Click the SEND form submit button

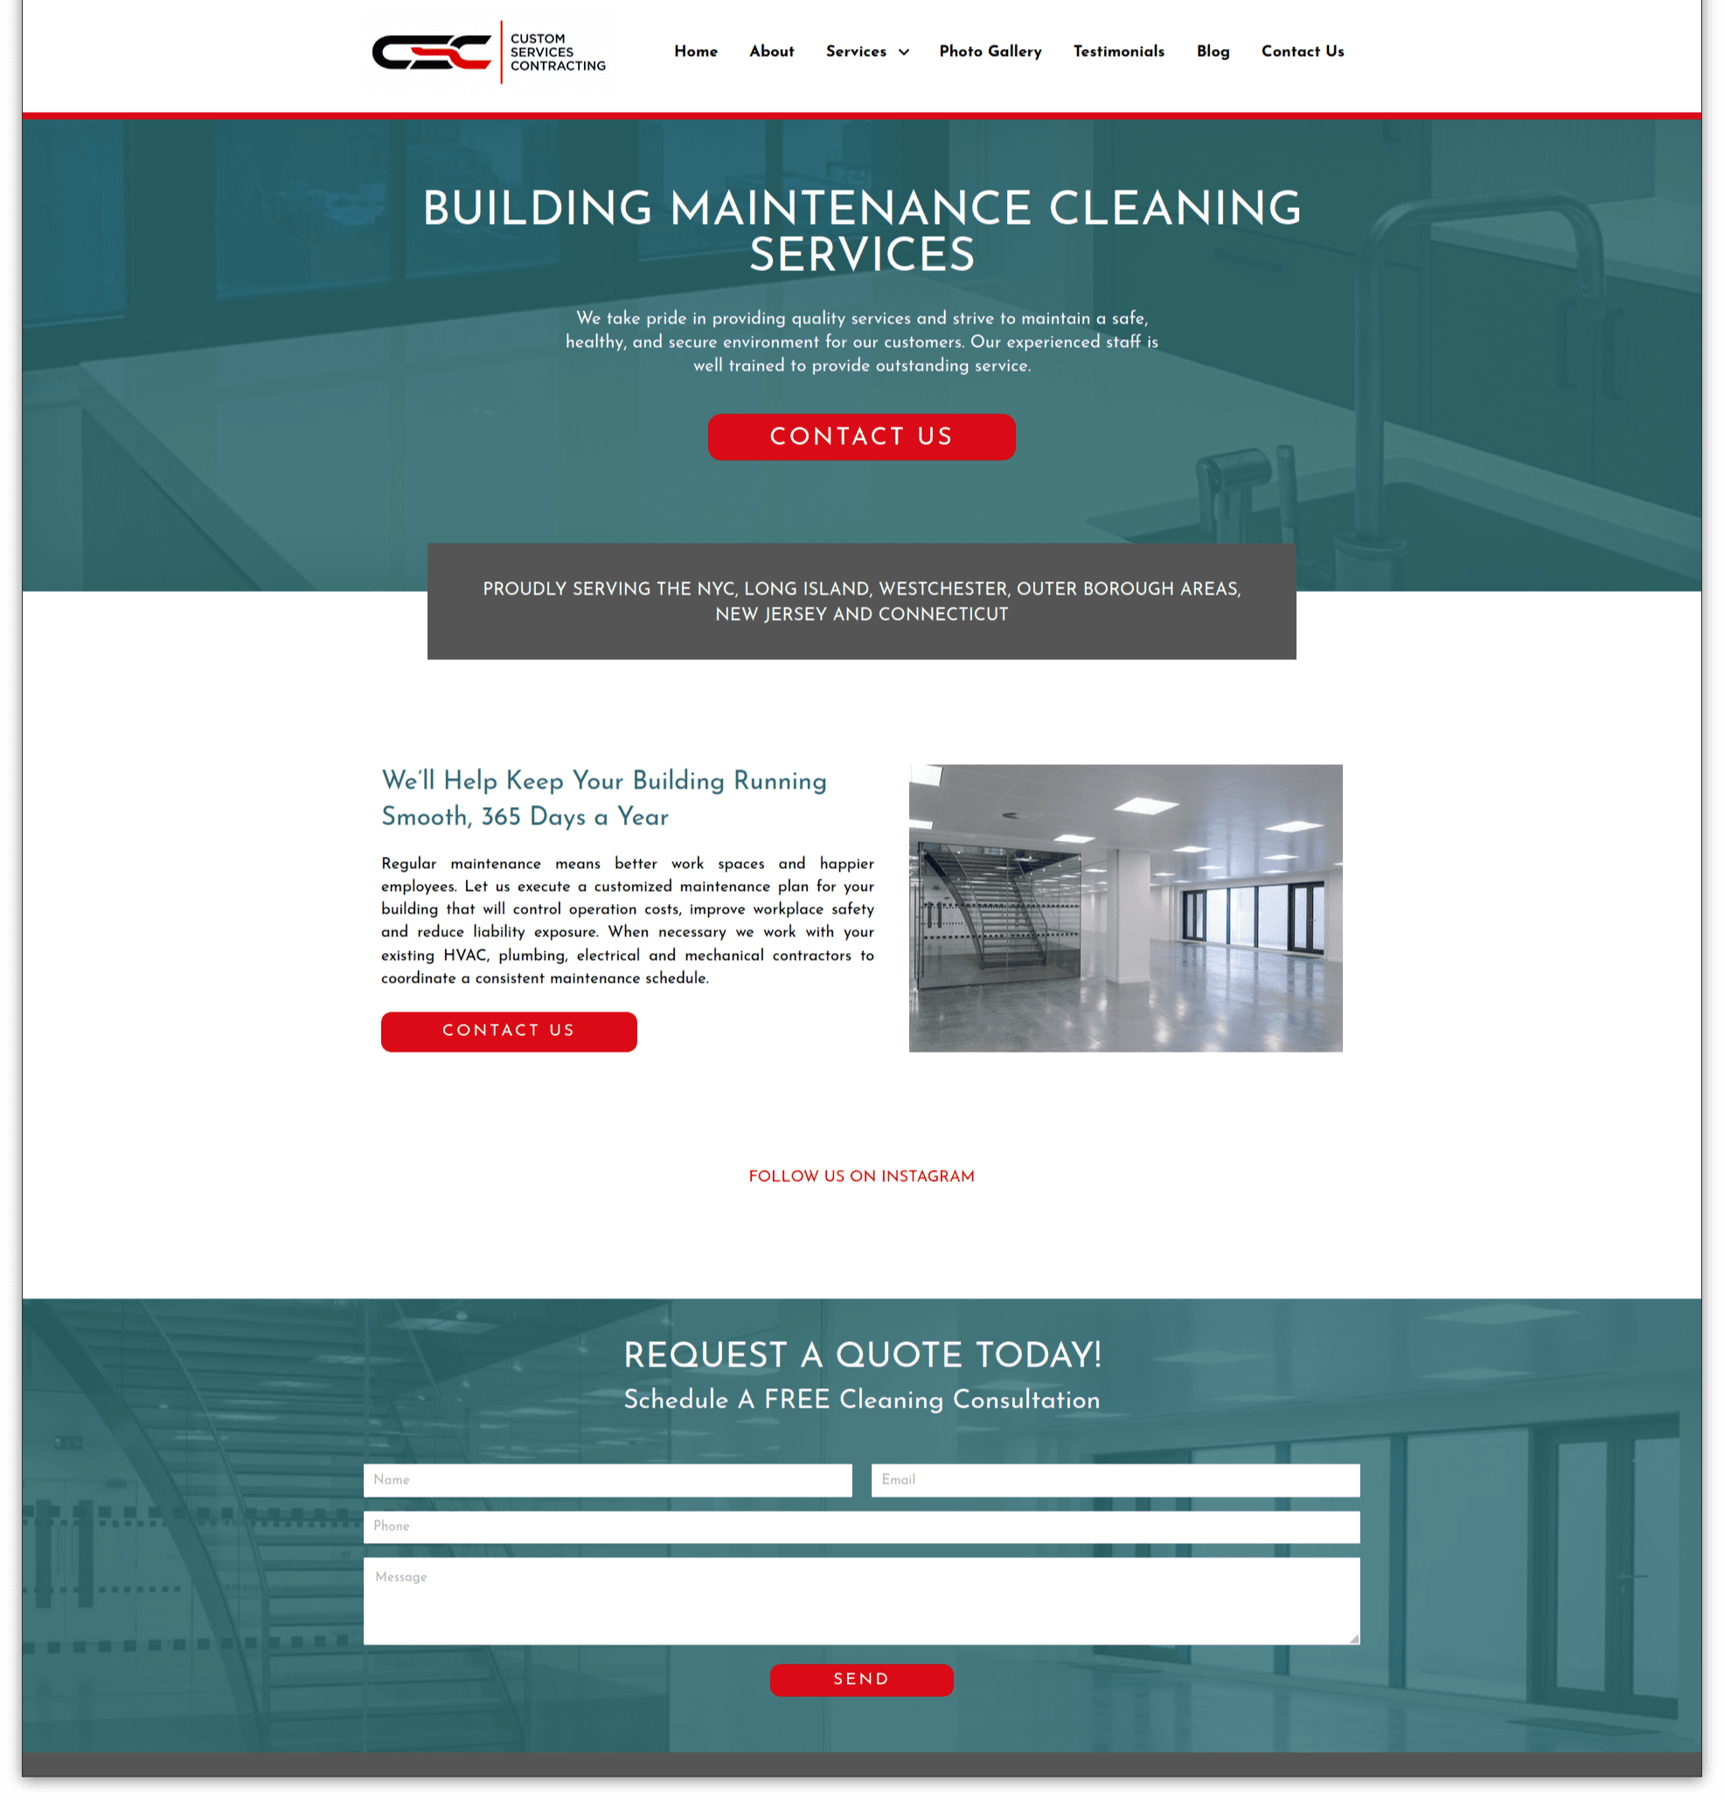click(862, 1679)
